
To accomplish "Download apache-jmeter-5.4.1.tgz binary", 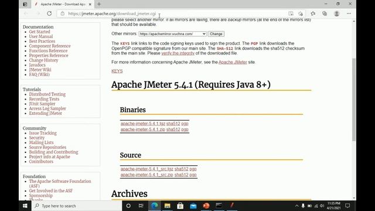I will 143,124.
